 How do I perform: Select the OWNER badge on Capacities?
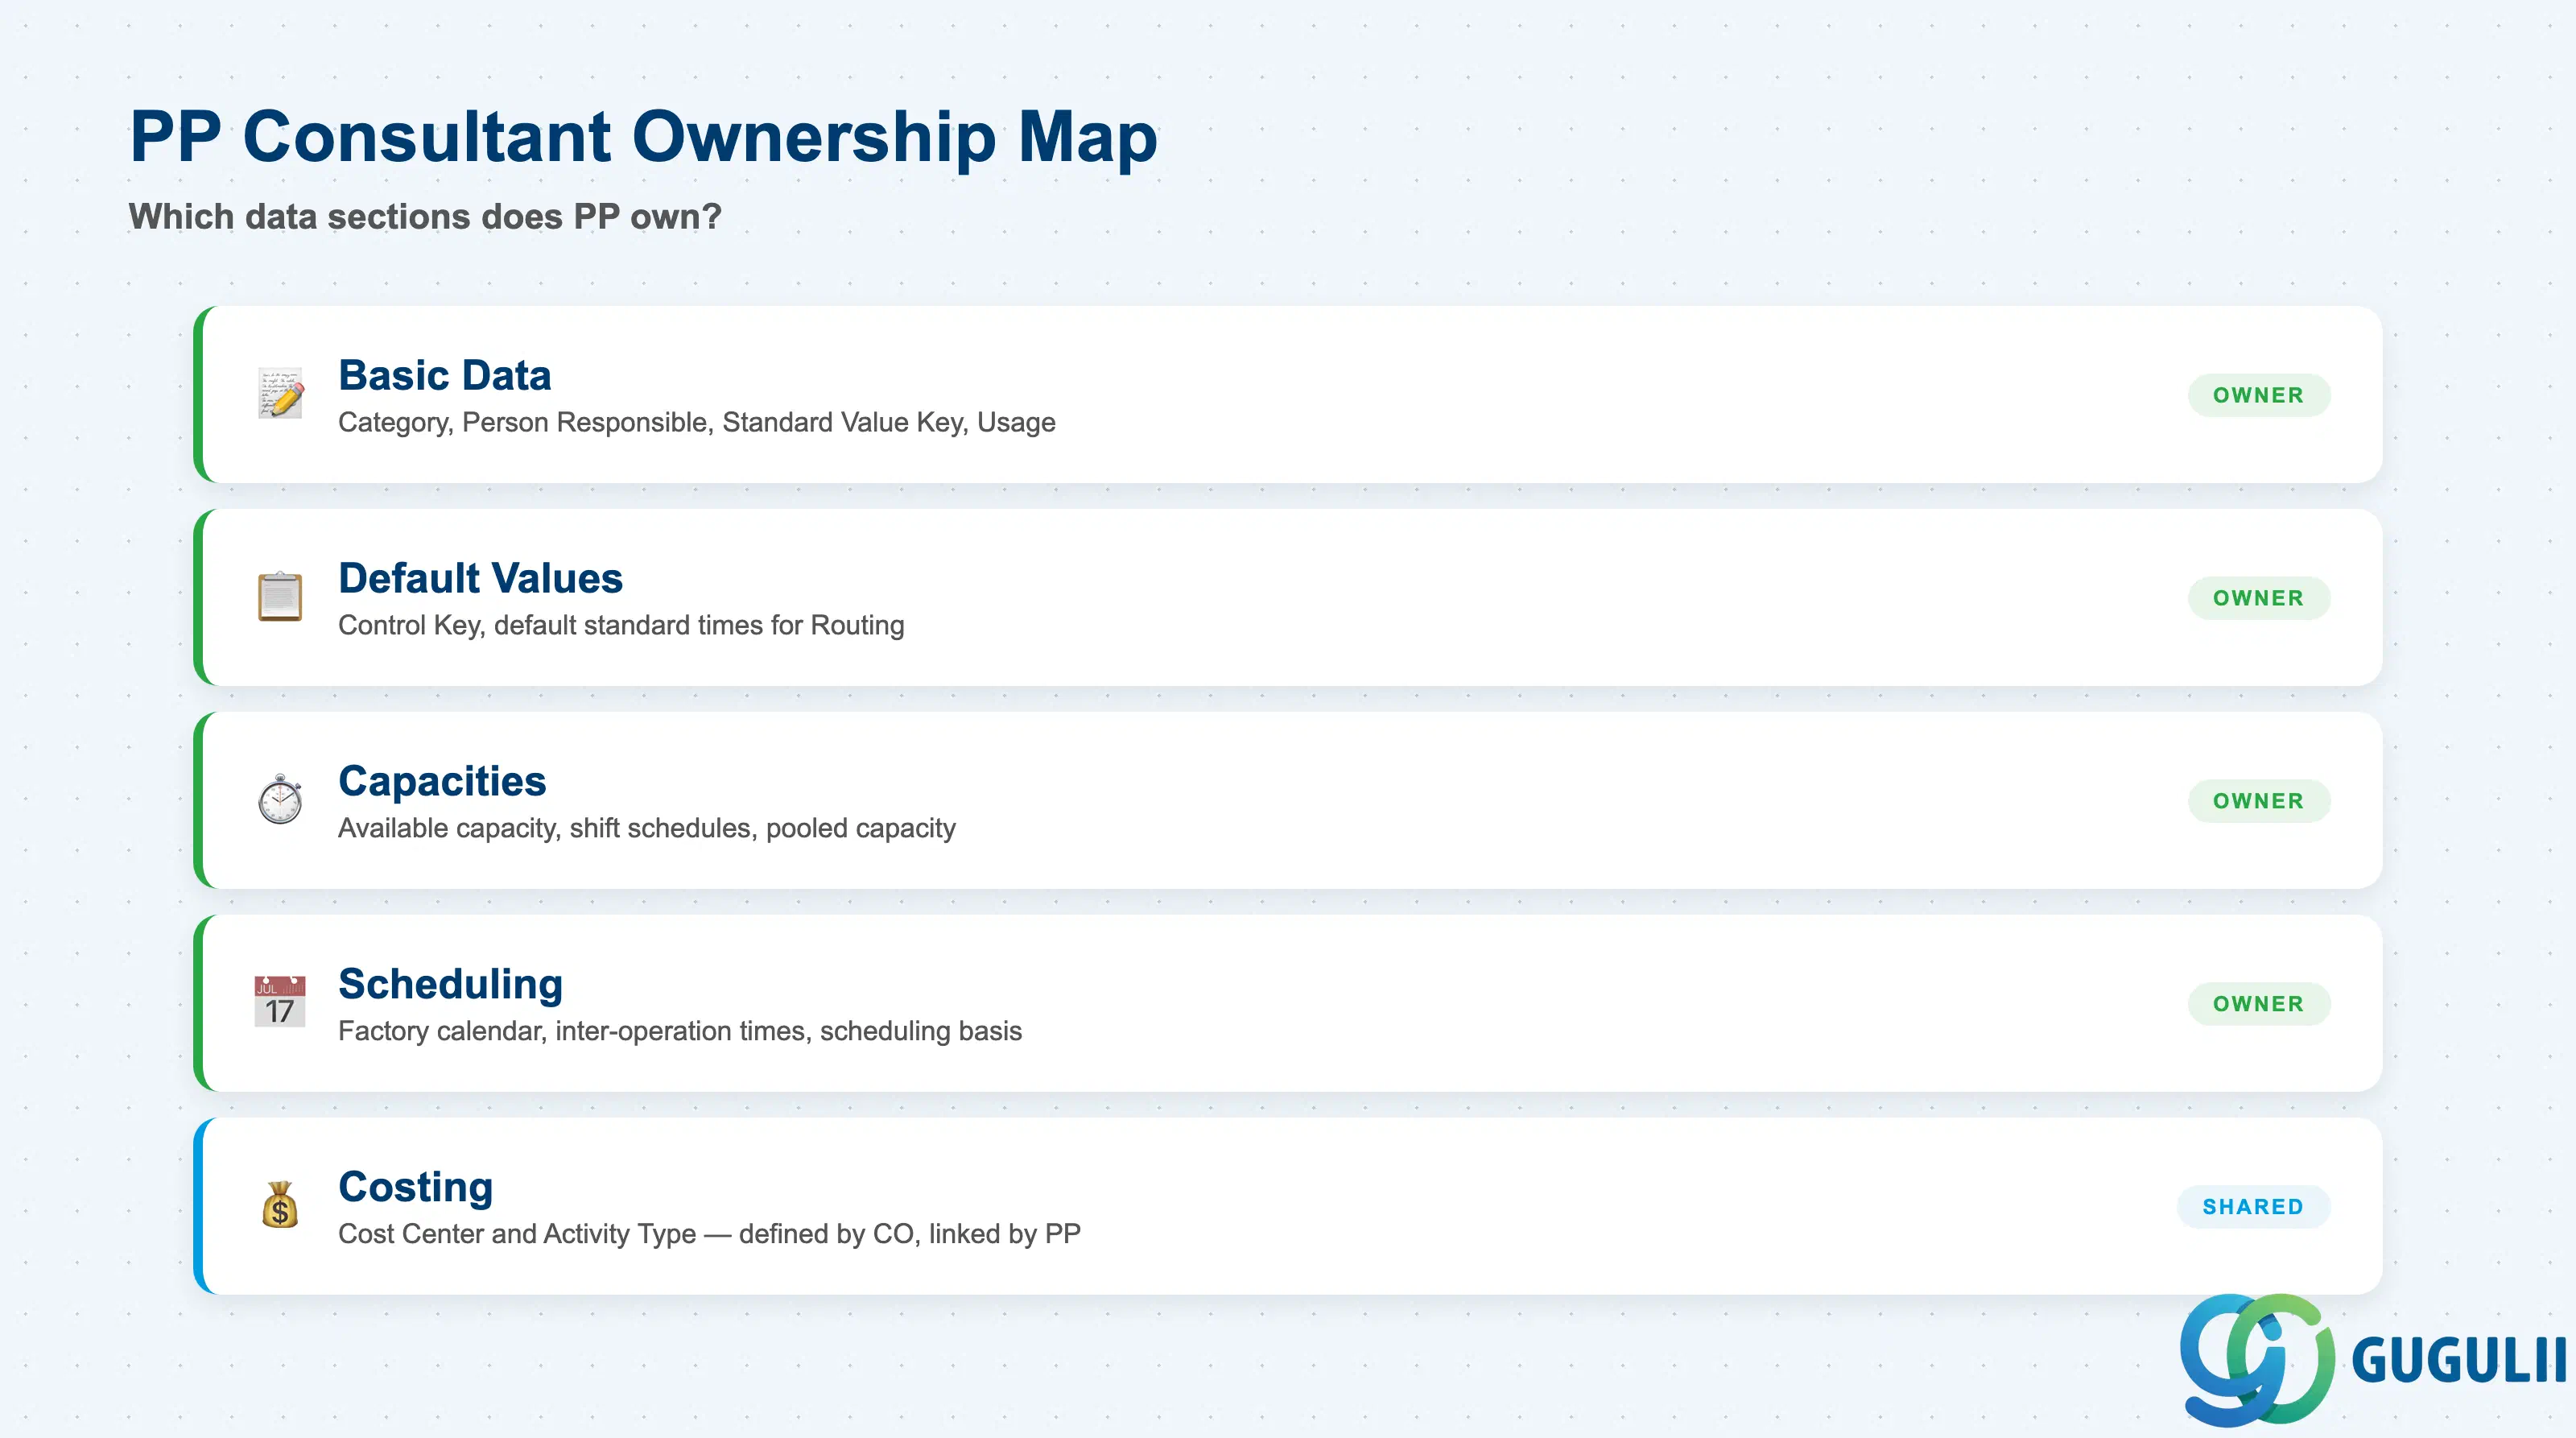coord(2259,801)
